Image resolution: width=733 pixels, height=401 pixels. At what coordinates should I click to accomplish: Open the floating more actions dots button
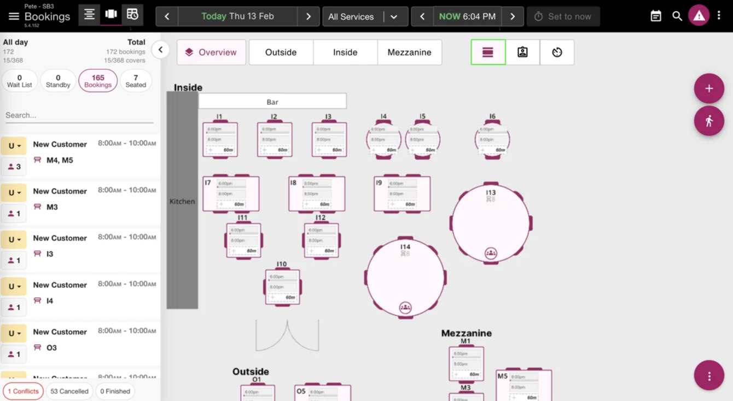pyautogui.click(x=709, y=376)
